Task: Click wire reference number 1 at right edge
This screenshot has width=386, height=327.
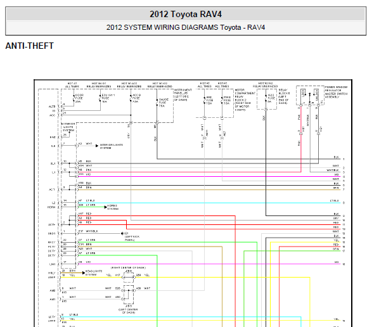Action: tap(344, 159)
